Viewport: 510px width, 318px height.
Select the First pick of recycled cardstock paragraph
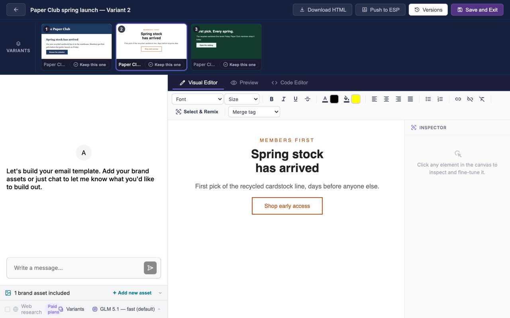pyautogui.click(x=287, y=186)
